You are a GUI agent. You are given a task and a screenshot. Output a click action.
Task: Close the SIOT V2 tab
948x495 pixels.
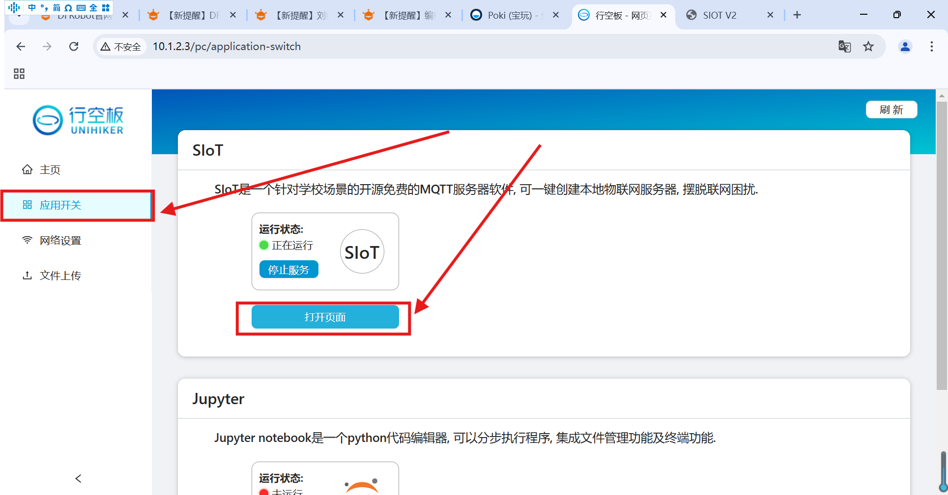pos(770,15)
